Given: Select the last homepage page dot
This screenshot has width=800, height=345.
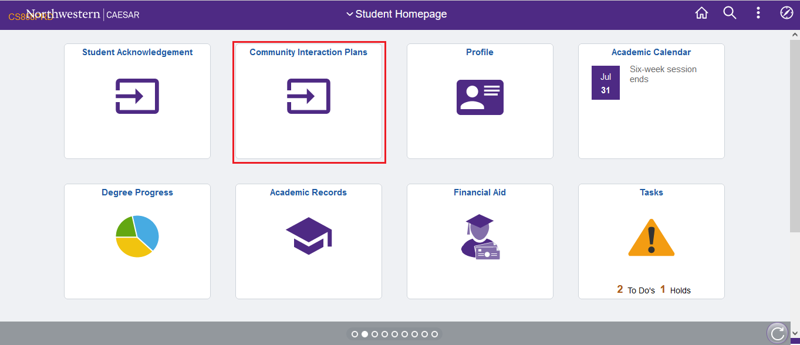Looking at the screenshot, I should tap(434, 334).
